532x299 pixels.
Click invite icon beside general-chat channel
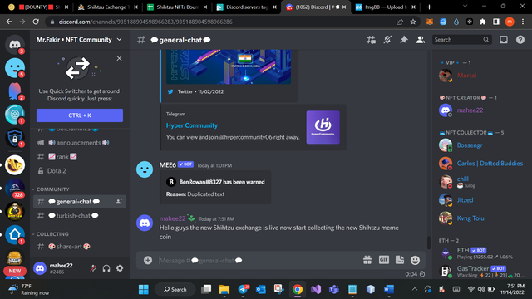[118, 201]
